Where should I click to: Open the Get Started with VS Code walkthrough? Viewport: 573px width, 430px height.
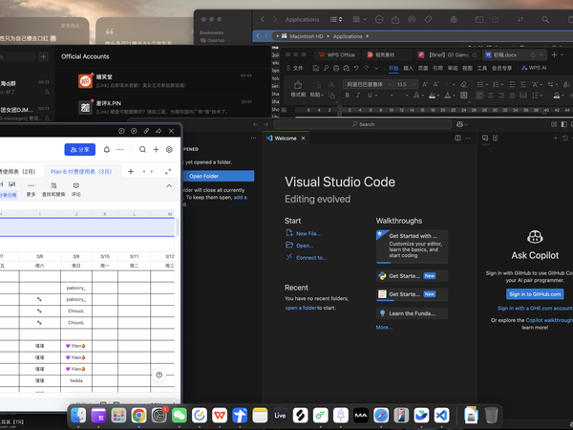[412, 247]
